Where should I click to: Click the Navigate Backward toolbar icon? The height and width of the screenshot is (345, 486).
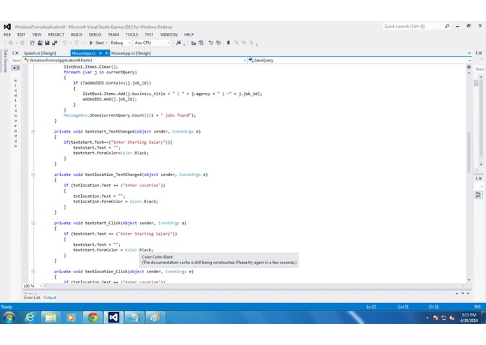10,43
